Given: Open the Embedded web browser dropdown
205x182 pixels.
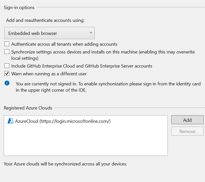Looking at the screenshot, I should [49, 33].
